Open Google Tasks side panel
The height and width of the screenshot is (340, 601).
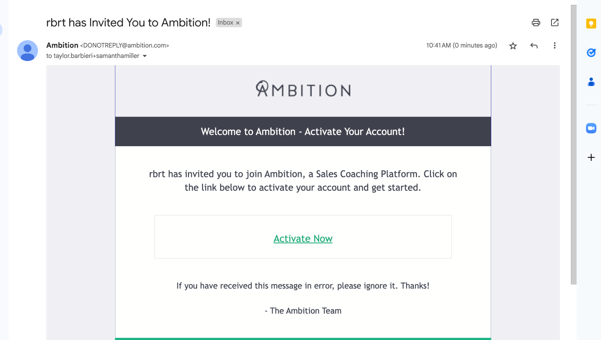tap(591, 53)
